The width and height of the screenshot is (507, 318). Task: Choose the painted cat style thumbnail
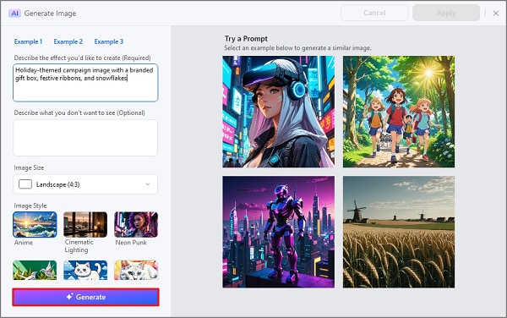136,270
